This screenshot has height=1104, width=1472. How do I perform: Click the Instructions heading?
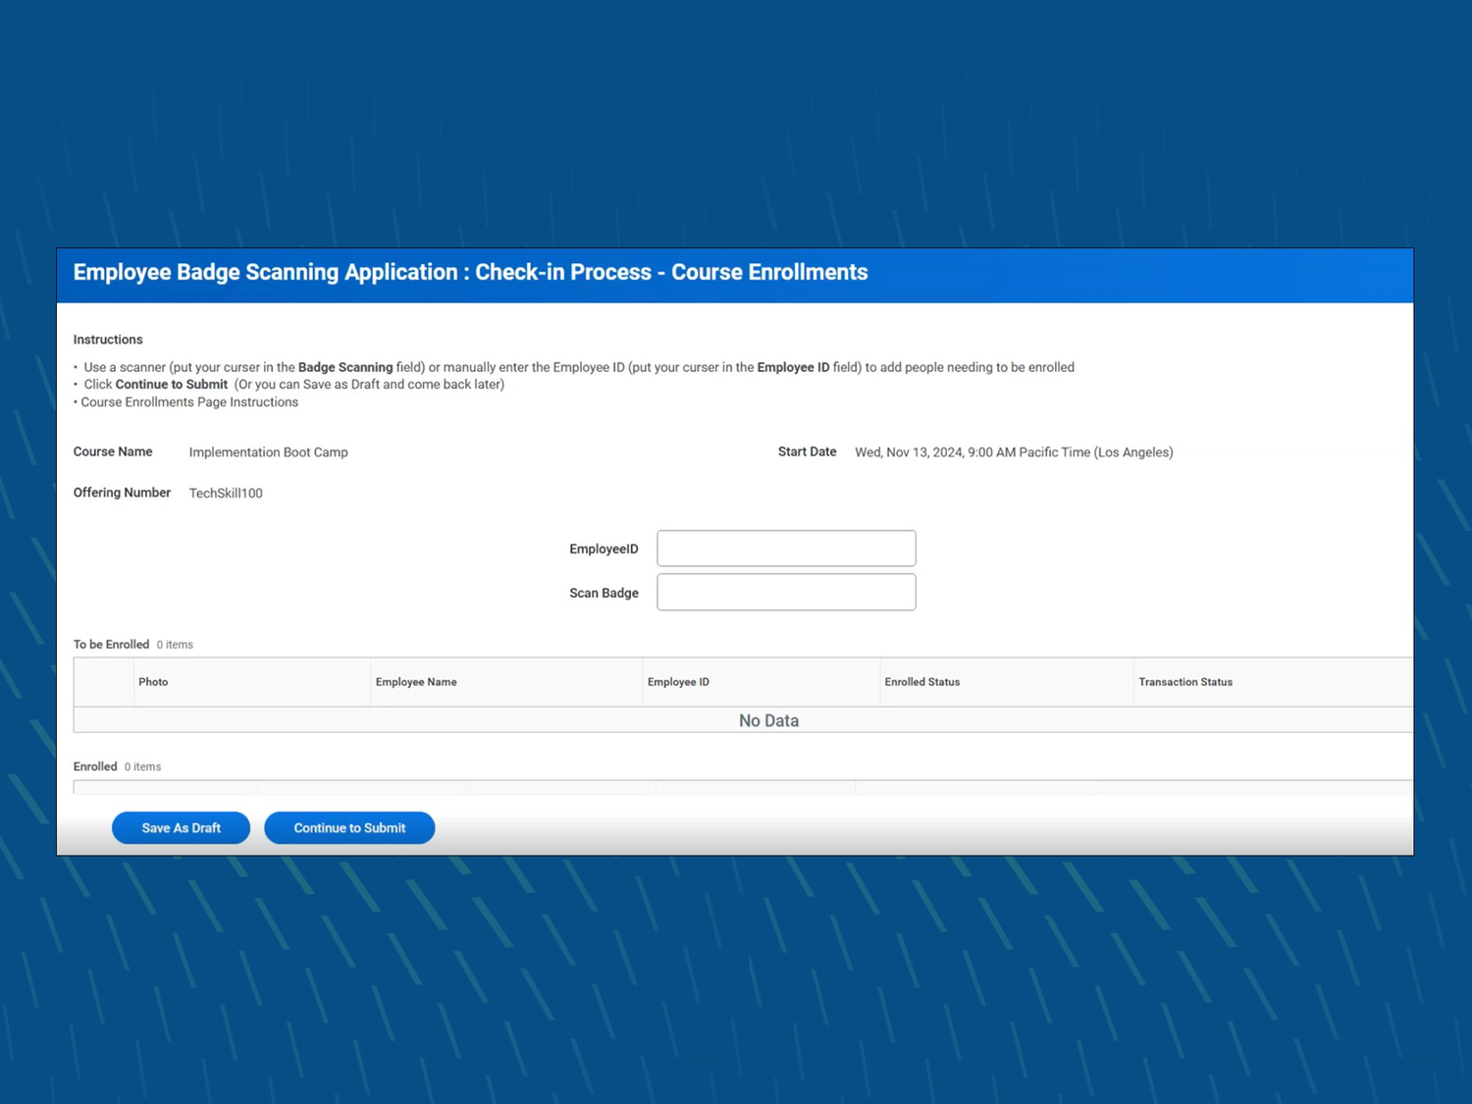pyautogui.click(x=107, y=339)
